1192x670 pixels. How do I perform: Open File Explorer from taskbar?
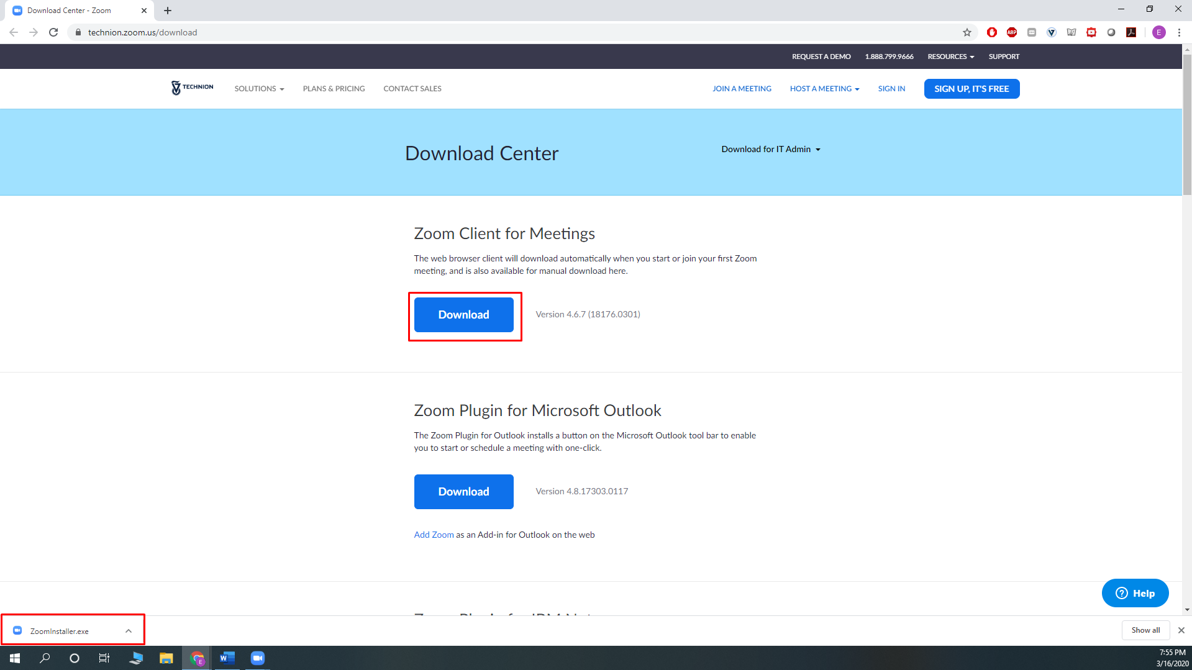(x=166, y=658)
